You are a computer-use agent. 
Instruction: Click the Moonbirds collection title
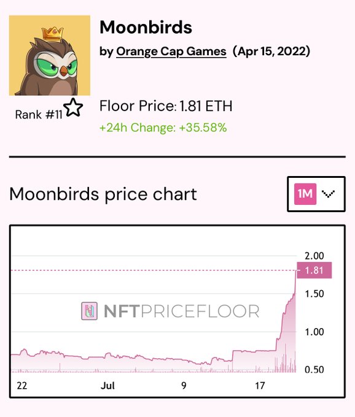[x=146, y=27]
